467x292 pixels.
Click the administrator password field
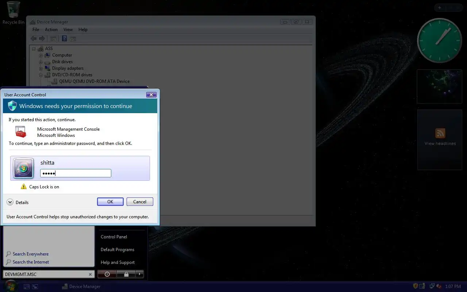[76, 173]
